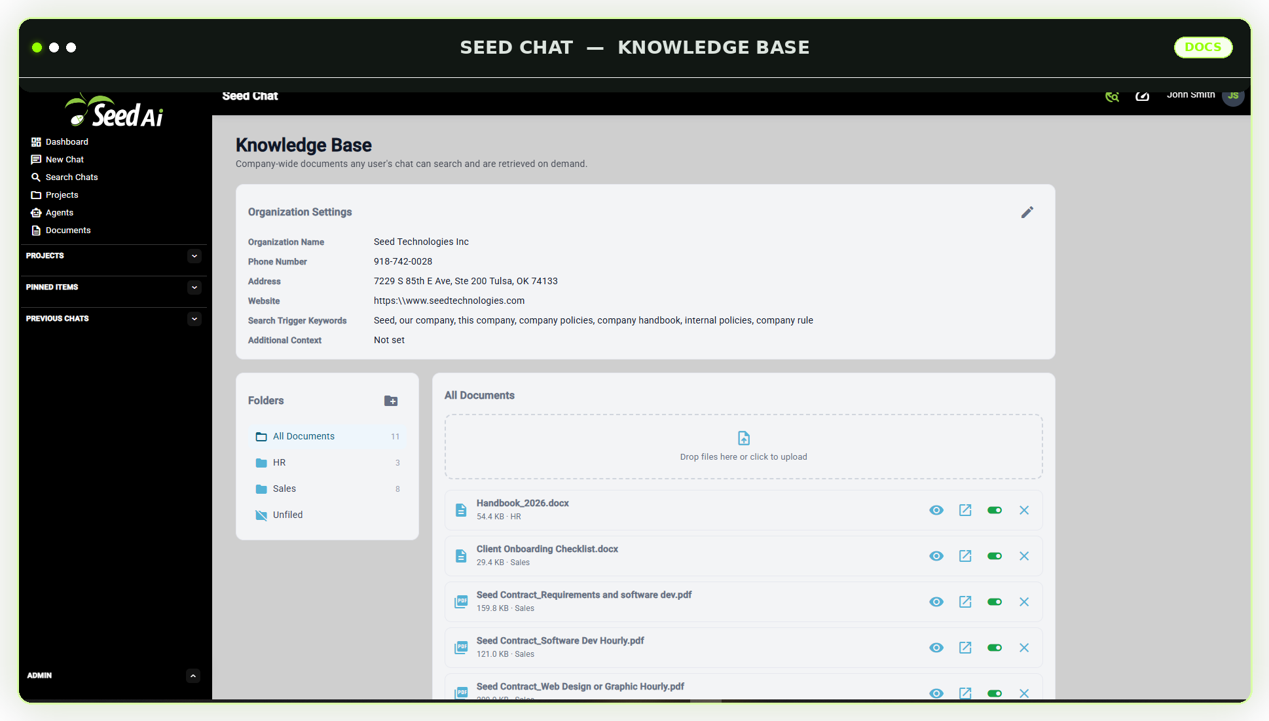
Task: Preview Seed Contract_Software Dev Hourly.pdf
Action: (936, 648)
